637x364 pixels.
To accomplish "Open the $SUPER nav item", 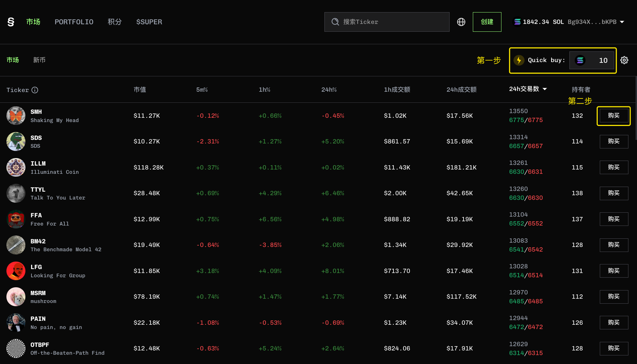I will pos(149,22).
